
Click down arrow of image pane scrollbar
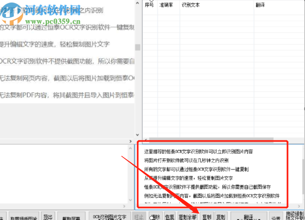[137, 135]
